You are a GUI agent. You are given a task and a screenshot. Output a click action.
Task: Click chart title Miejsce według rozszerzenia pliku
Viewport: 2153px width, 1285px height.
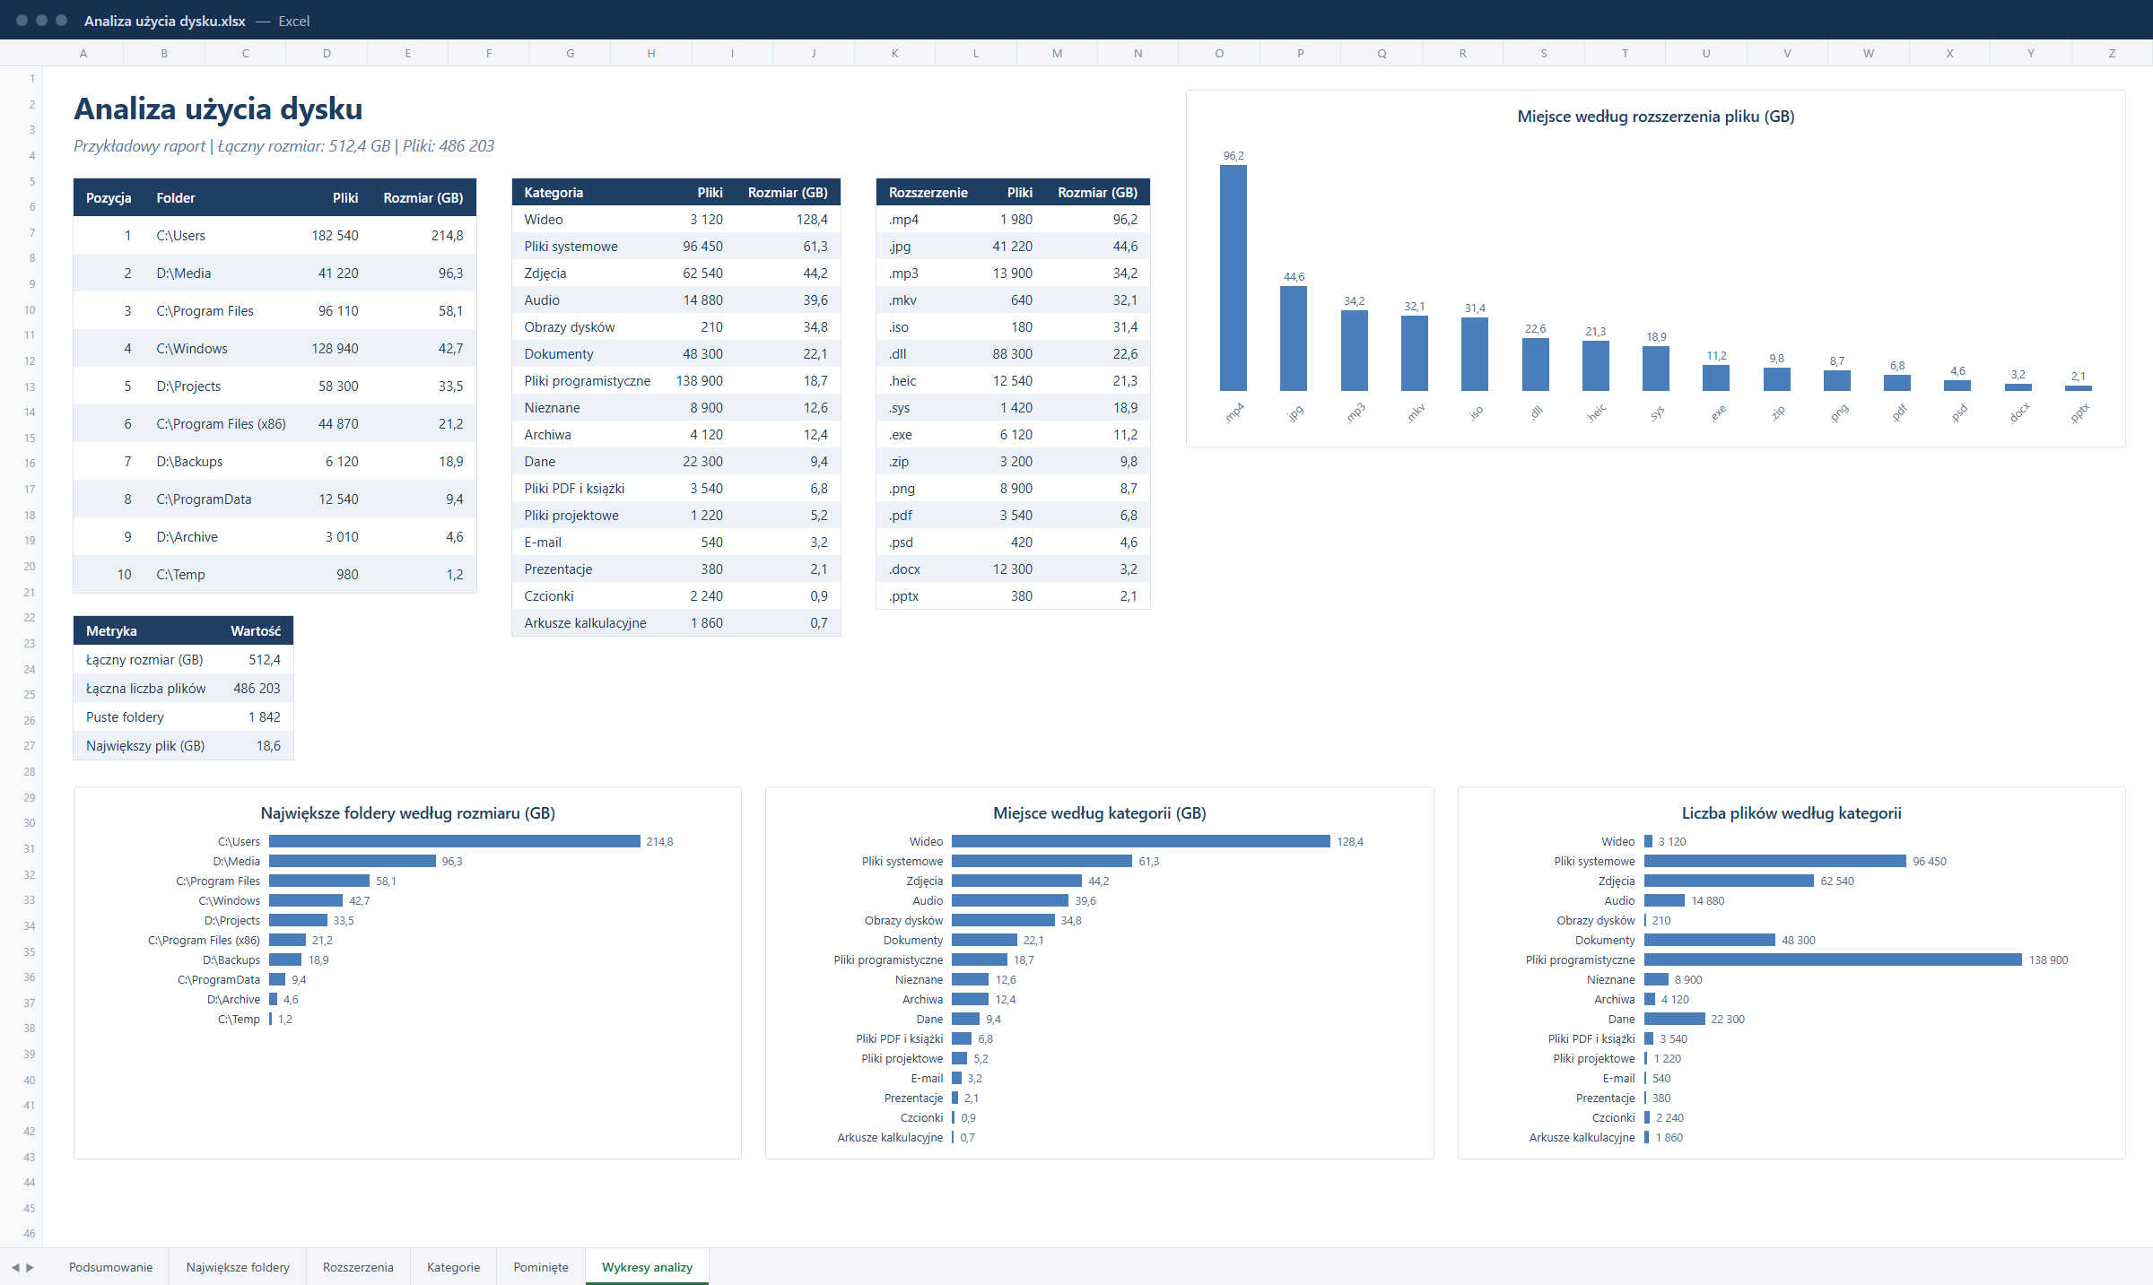pos(1655,116)
